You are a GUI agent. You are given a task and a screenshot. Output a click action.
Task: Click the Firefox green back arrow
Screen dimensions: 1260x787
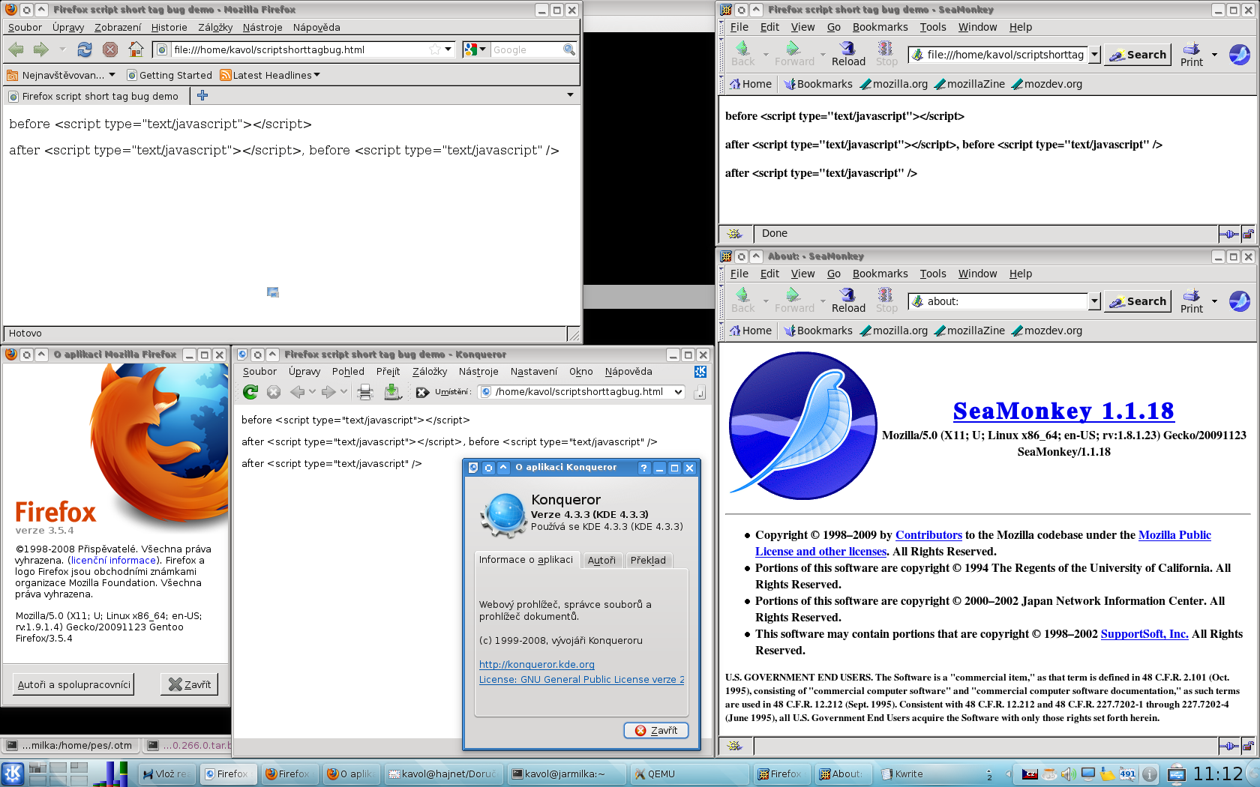point(16,49)
